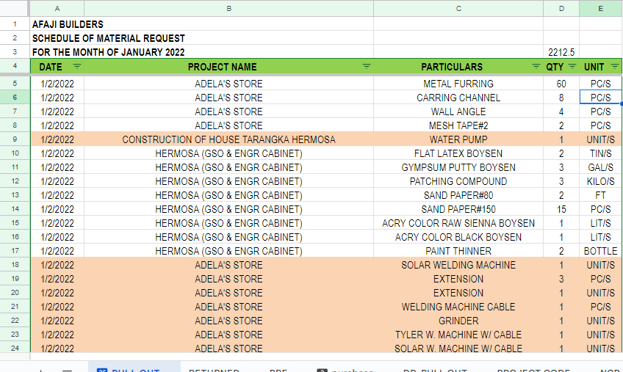Screen dimensions: 623x372
Task: Select column C header
Action: click(458, 8)
